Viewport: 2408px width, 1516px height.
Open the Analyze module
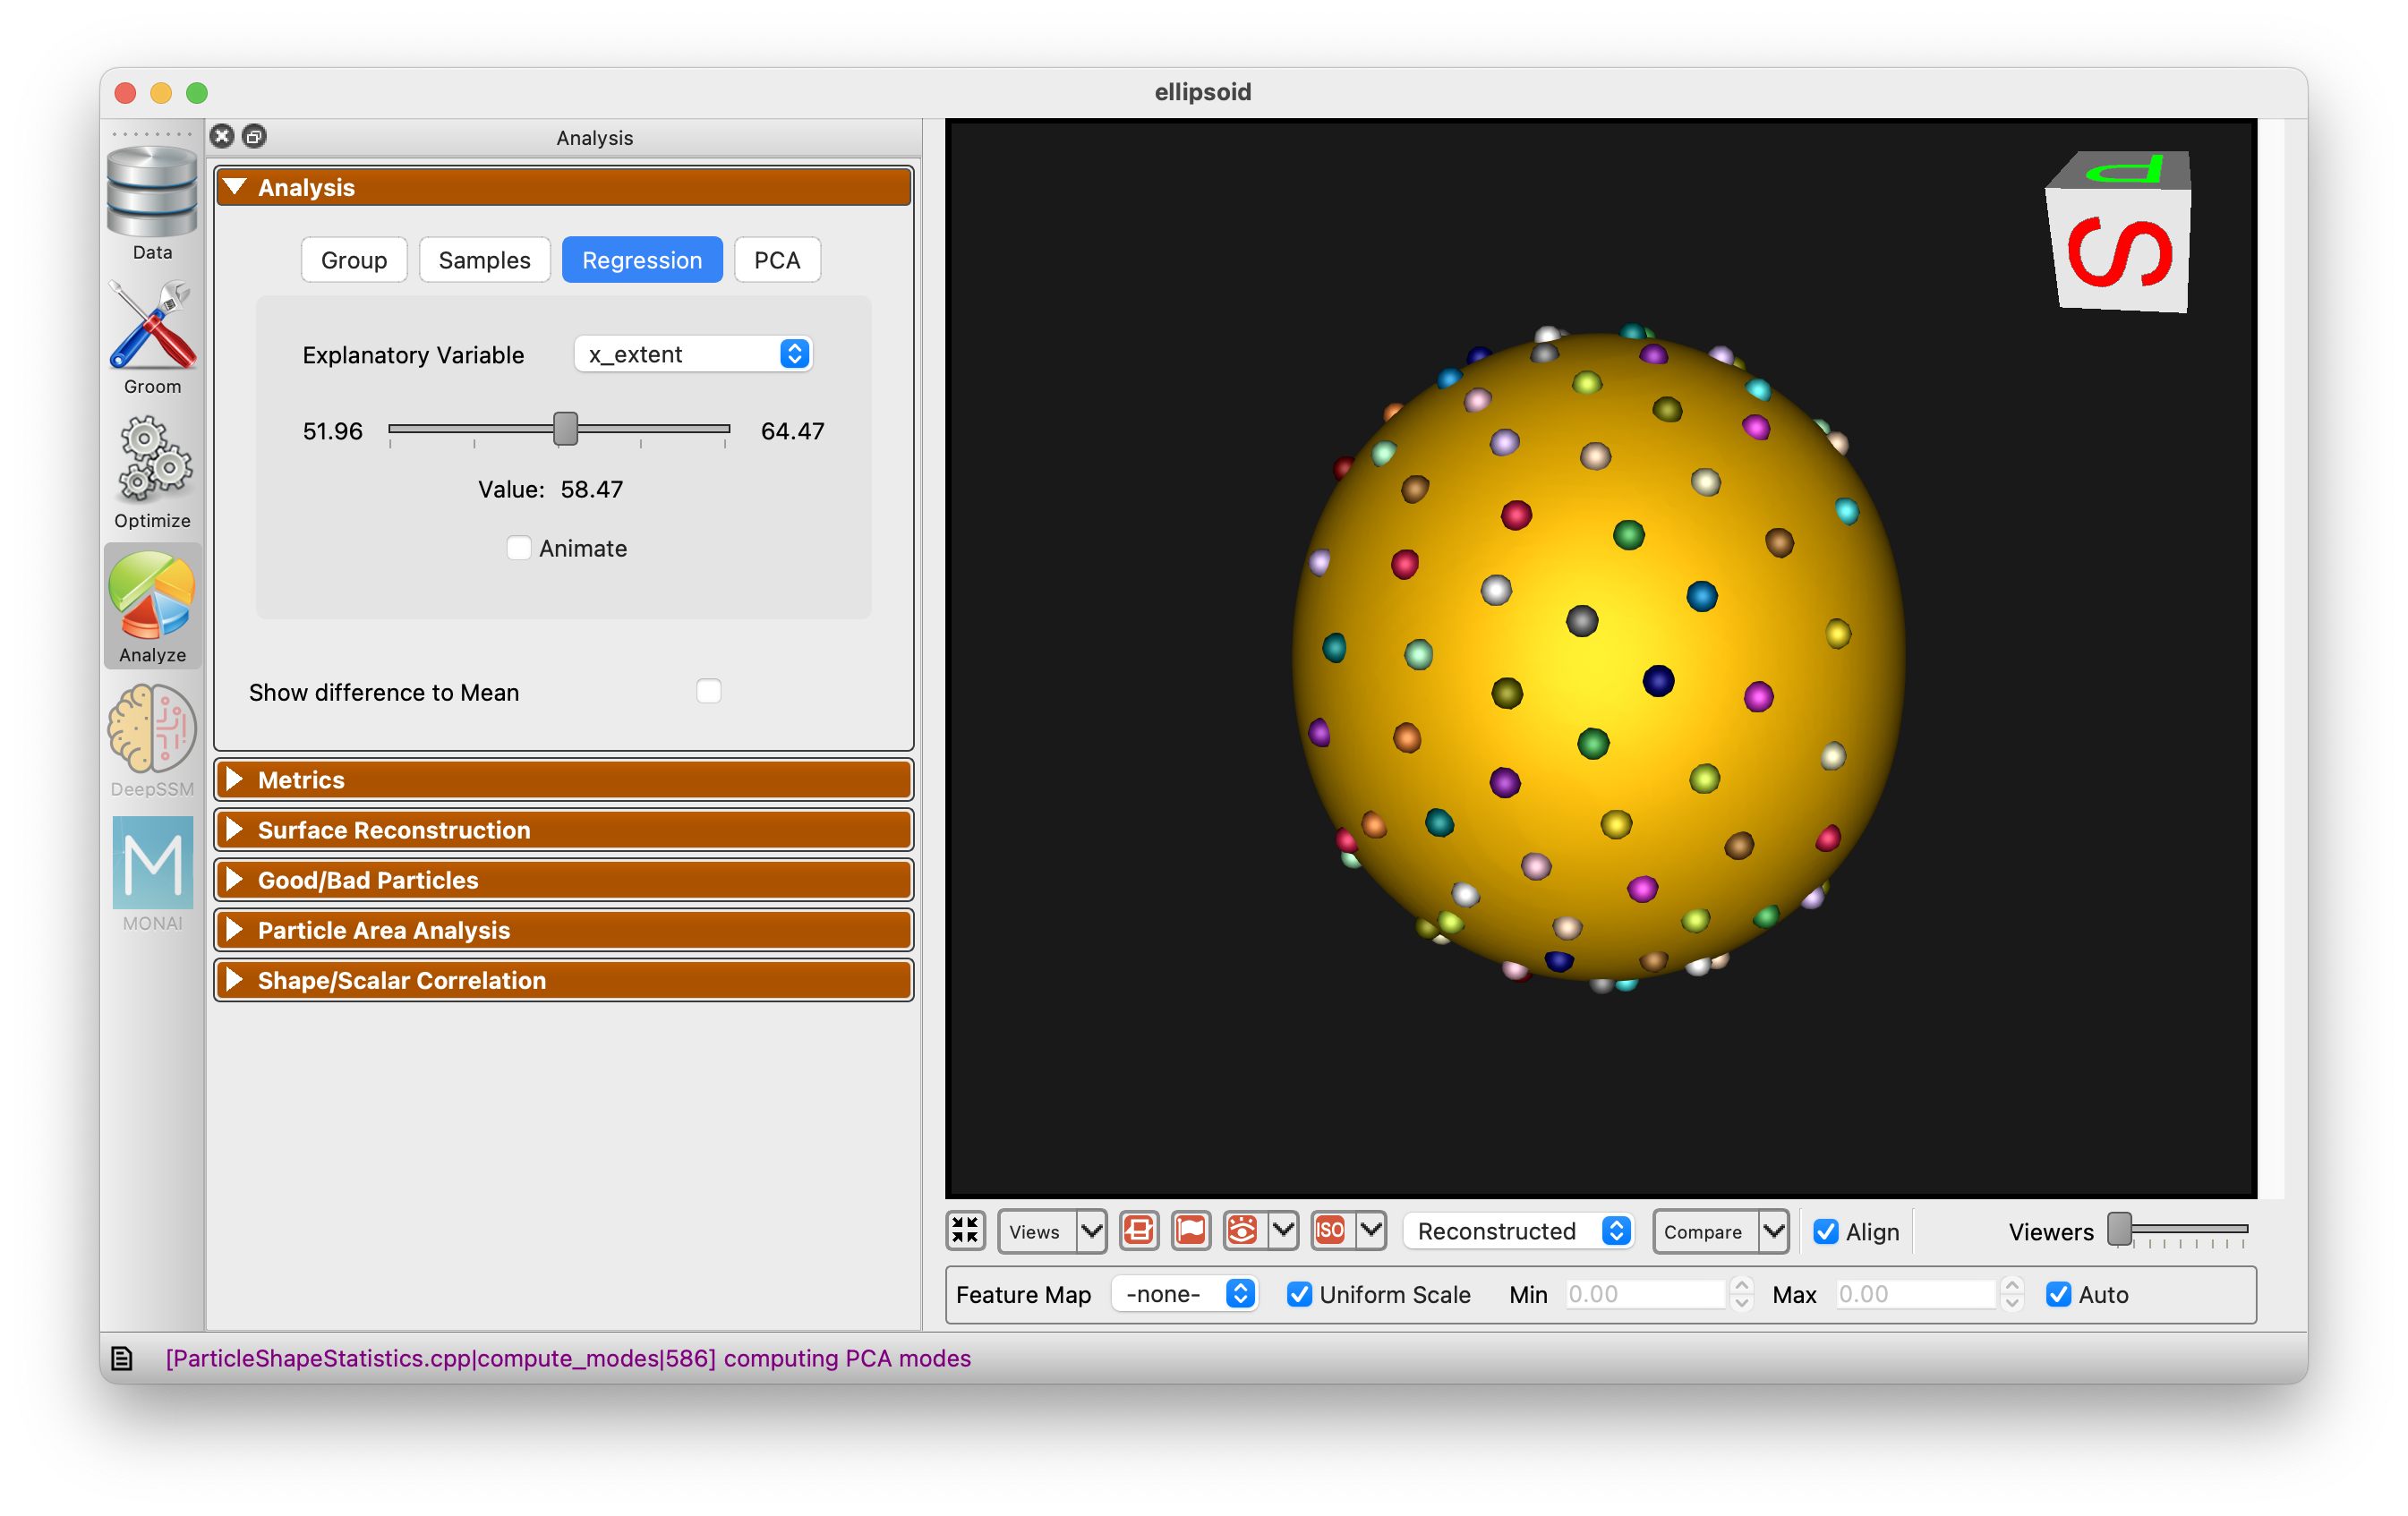click(152, 606)
